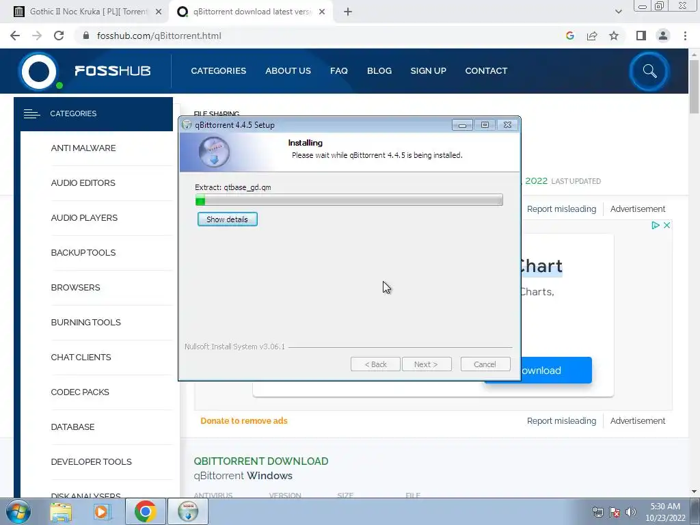
Task: Click the page vertical scrollbar thumb
Action: [694, 87]
